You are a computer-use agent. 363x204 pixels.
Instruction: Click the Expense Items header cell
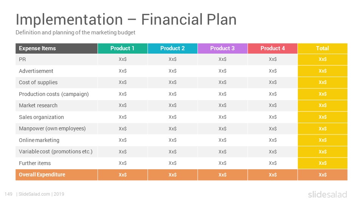click(56, 48)
